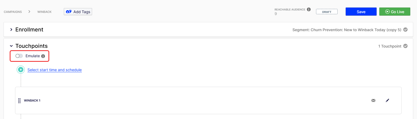This screenshot has width=417, height=119.
Task: Select the Winback breadcrumb item
Action: coord(44,12)
